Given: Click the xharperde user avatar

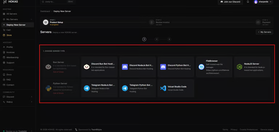Looking at the screenshot, I should (256, 2).
